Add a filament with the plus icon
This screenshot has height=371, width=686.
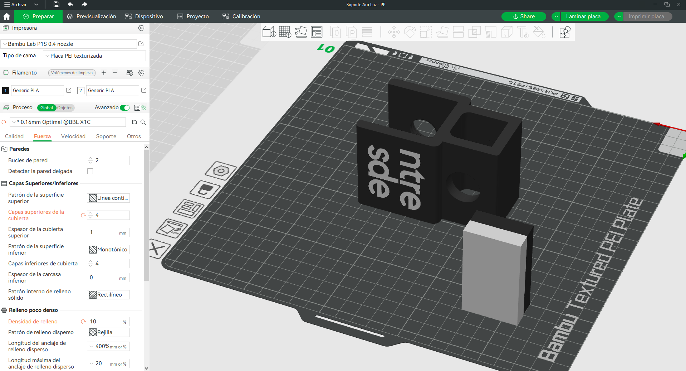(104, 73)
